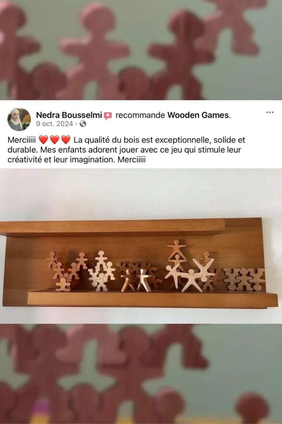Click the Nedra Bousselmi name link

click(69, 115)
